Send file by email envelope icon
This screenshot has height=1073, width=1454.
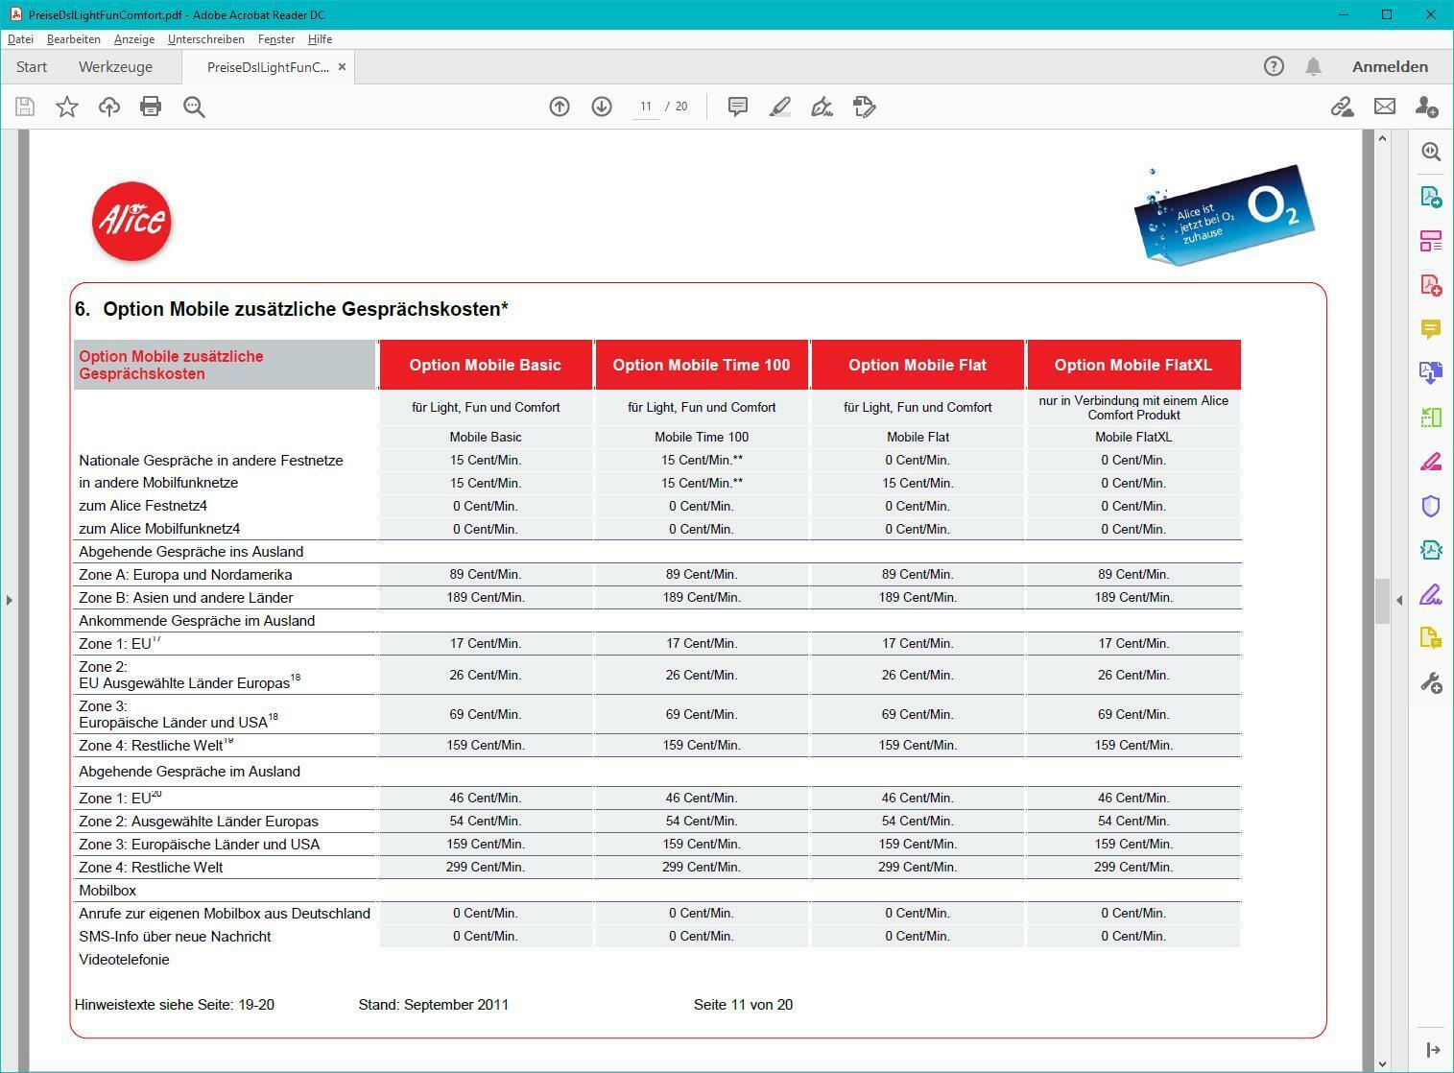1385,107
